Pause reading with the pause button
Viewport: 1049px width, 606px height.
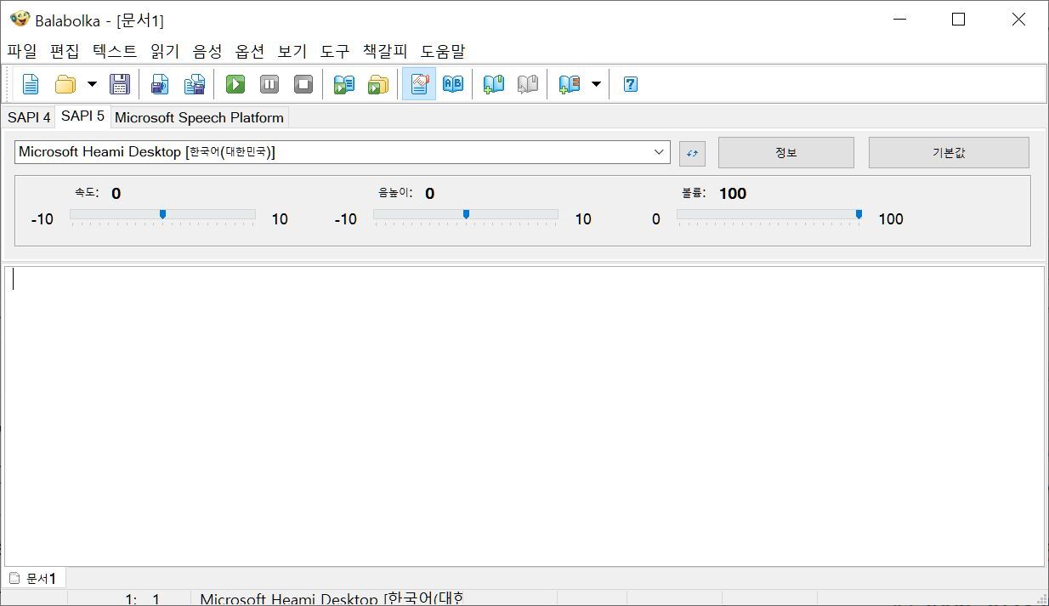click(x=269, y=84)
